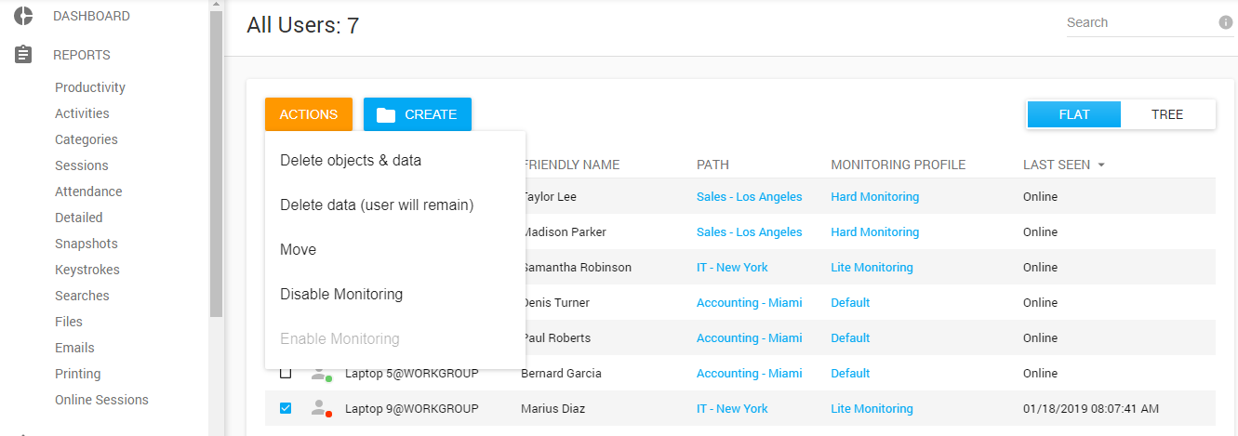The width and height of the screenshot is (1238, 436).
Task: Uncheck the Laptop 9@WORKGROUP row checkbox
Action: tap(286, 408)
